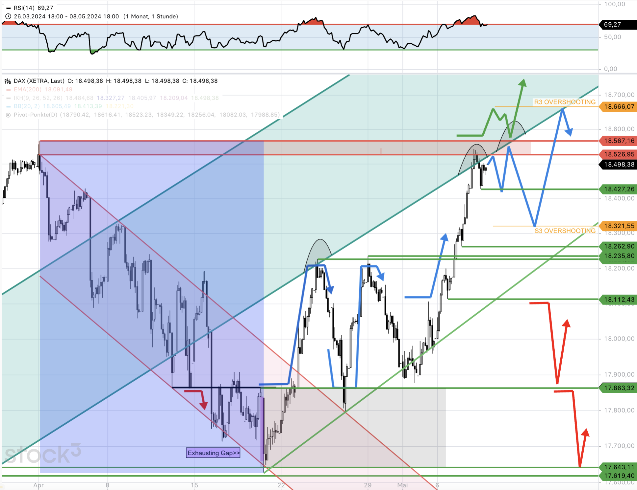
Task: Select the DAX (XETRA, Last) title
Action: [x=39, y=81]
